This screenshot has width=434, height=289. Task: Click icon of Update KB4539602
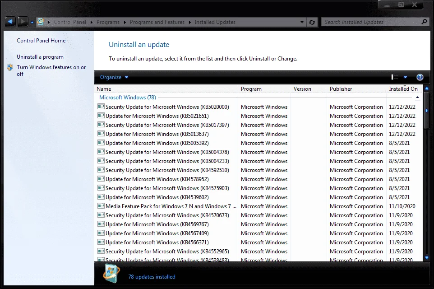pos(101,197)
